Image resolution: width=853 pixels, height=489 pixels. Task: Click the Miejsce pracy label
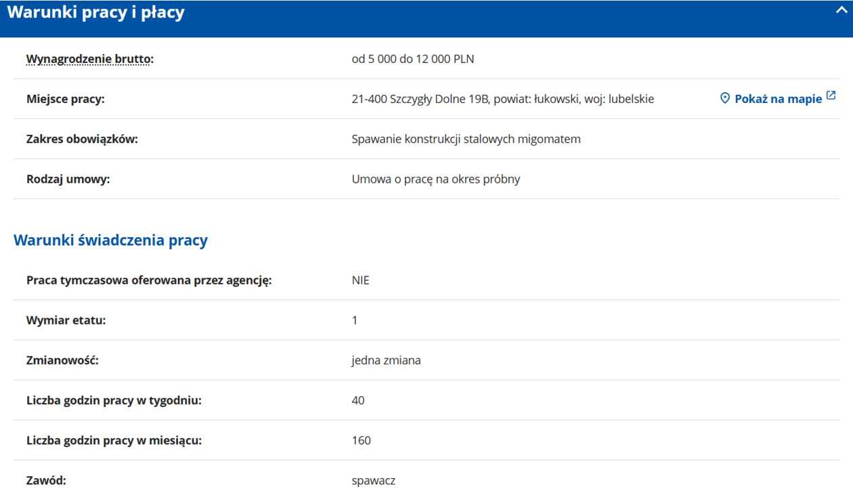tap(65, 99)
